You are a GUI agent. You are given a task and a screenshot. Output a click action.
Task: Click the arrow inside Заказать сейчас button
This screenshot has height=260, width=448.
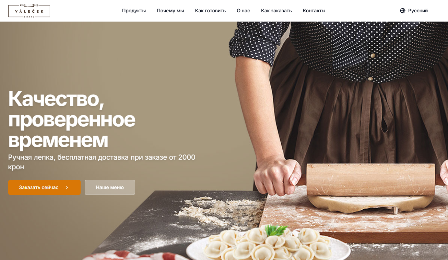pyautogui.click(x=67, y=187)
